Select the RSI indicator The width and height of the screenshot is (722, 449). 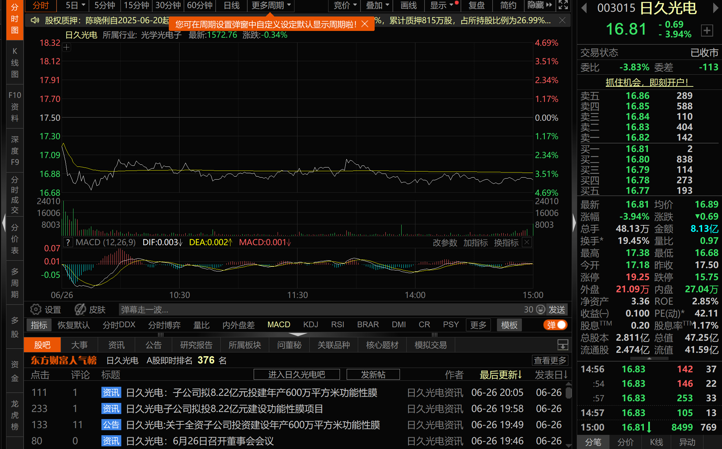338,325
